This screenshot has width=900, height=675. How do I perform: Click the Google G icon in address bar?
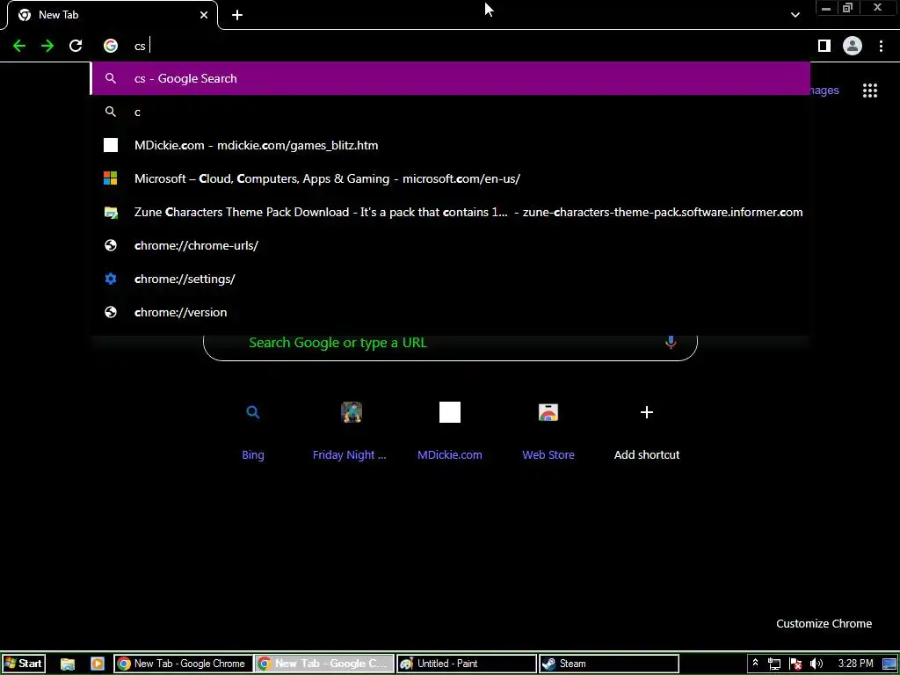pos(111,46)
